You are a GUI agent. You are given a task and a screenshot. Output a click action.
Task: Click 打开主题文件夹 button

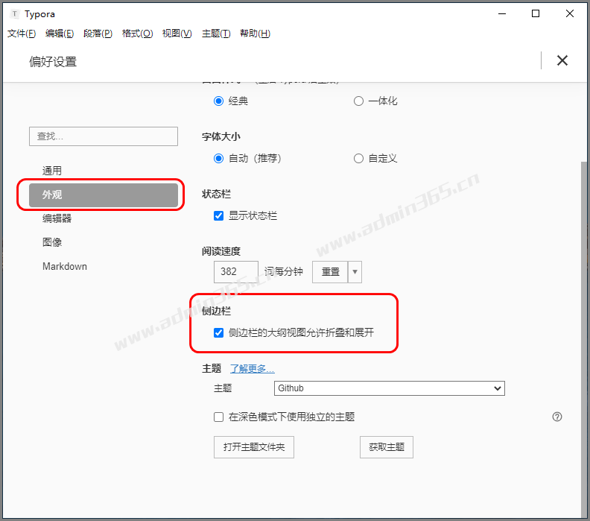coord(254,447)
